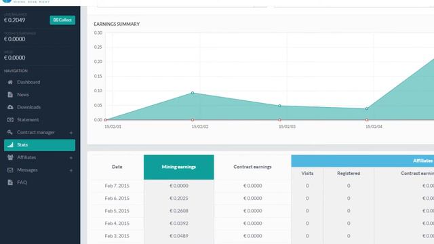434x244 pixels.
Task: Click the Statement money icon
Action: pyautogui.click(x=10, y=120)
